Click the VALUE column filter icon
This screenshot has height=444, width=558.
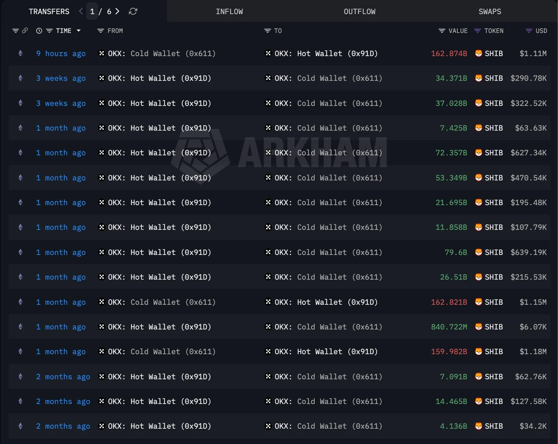[x=442, y=31]
